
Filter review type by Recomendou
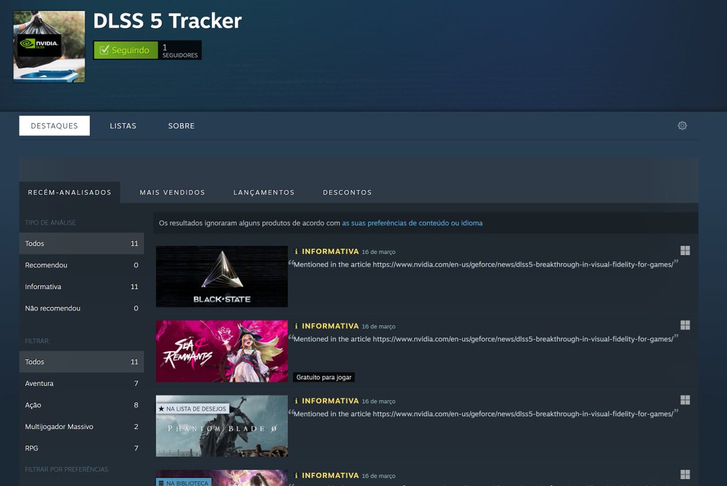(x=82, y=265)
